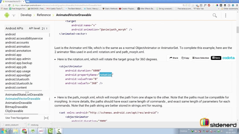The image size is (239, 134).
Task: Click the highlighted "rotation" text
Action: click(106, 75)
